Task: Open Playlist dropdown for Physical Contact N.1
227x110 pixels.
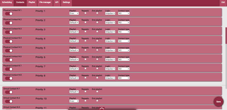Action: click(74, 13)
